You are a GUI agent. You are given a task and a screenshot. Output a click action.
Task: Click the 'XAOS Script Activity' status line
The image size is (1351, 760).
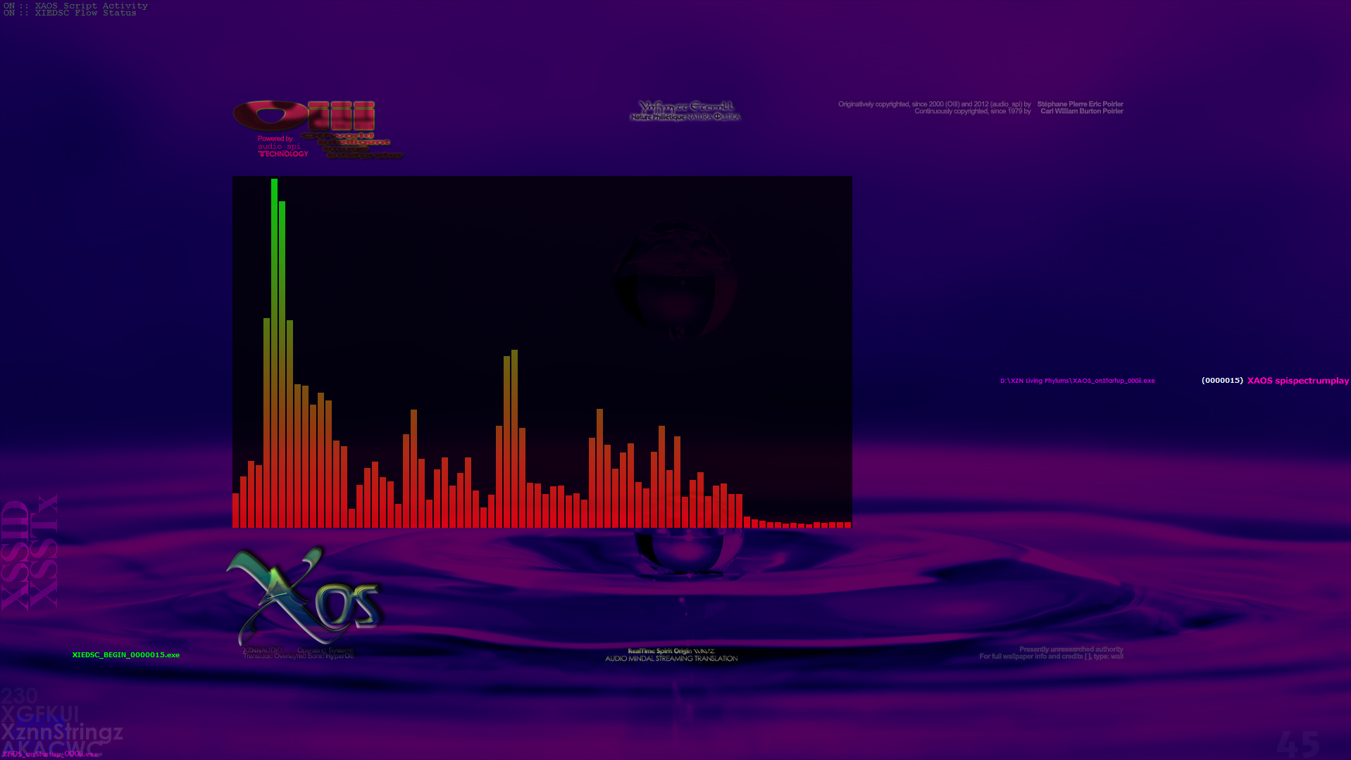[x=75, y=6]
